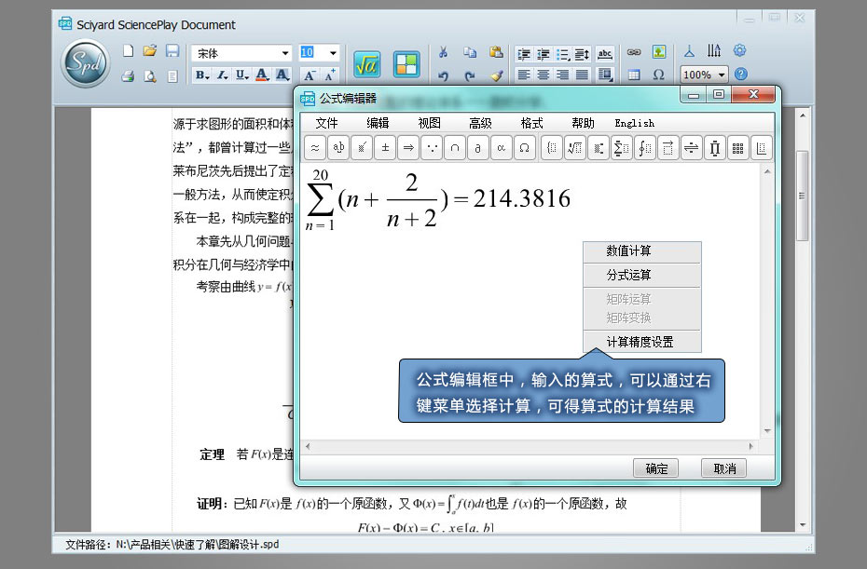Copy selection using the copy icon
The height and width of the screenshot is (569, 867).
(x=470, y=52)
